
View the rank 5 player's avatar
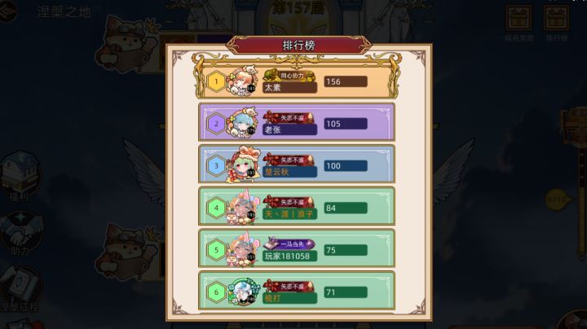243,249
